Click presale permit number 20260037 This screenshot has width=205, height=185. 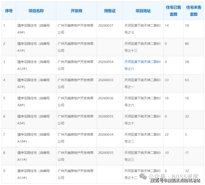point(106,26)
